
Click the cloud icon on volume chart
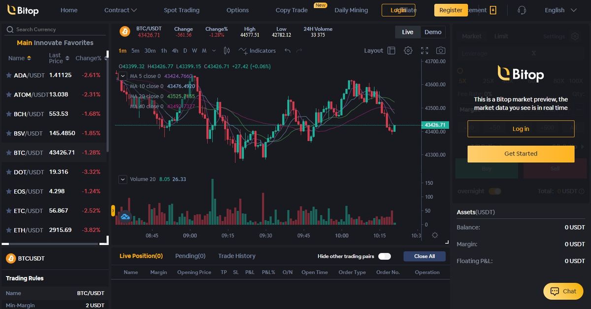125,216
